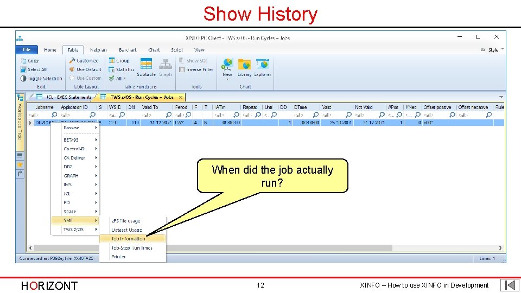Select the Use Default radio option
Image resolution: width=521 pixels, height=293 pixels.
72,69
